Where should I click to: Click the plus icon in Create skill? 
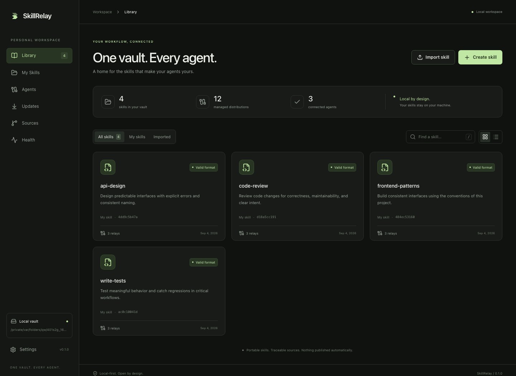467,57
